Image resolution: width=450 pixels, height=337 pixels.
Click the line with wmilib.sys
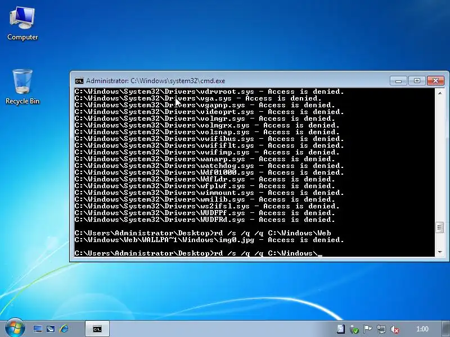tap(205, 199)
